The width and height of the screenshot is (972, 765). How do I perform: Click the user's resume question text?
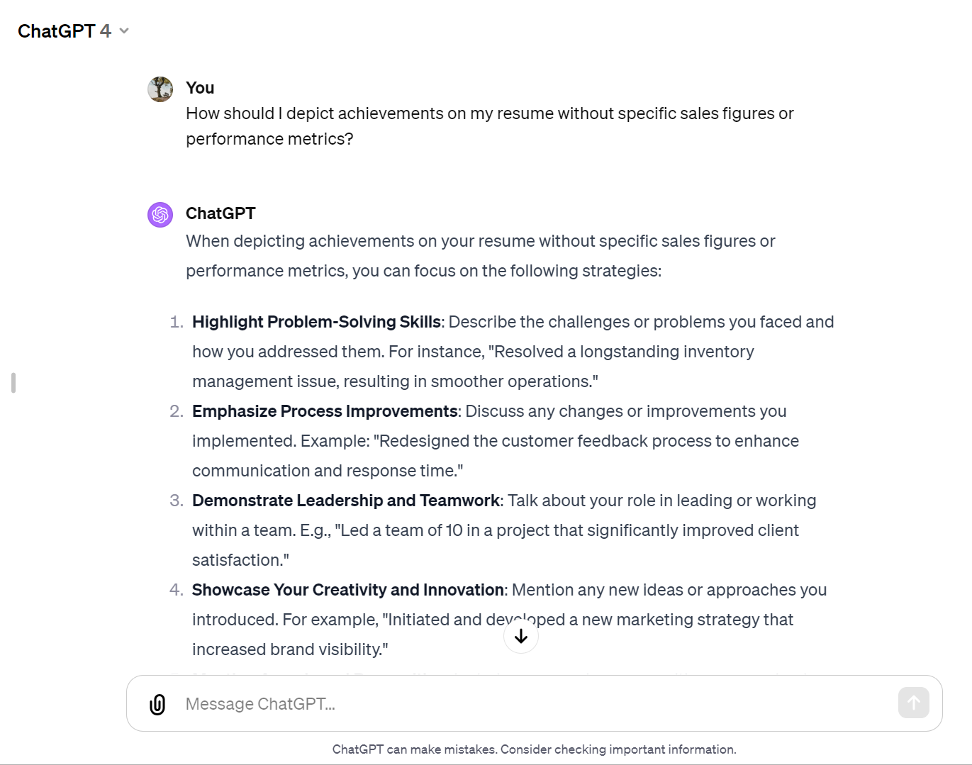pos(489,126)
